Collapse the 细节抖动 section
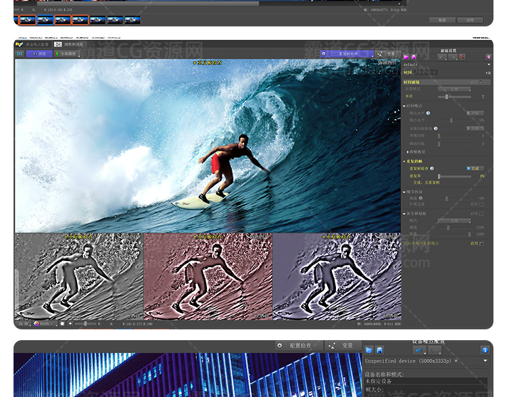 pyautogui.click(x=404, y=192)
